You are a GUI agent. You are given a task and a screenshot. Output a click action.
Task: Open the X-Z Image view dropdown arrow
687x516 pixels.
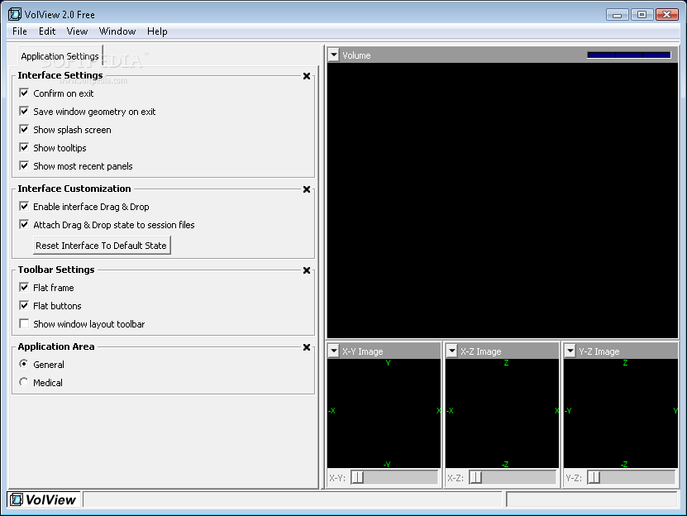[x=452, y=351]
